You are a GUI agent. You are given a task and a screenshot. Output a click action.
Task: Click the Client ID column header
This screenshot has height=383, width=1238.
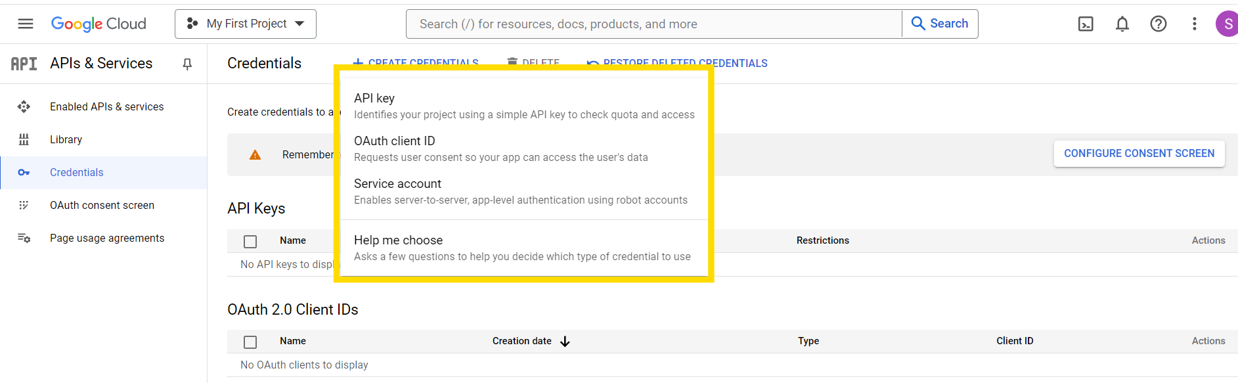[1015, 341]
